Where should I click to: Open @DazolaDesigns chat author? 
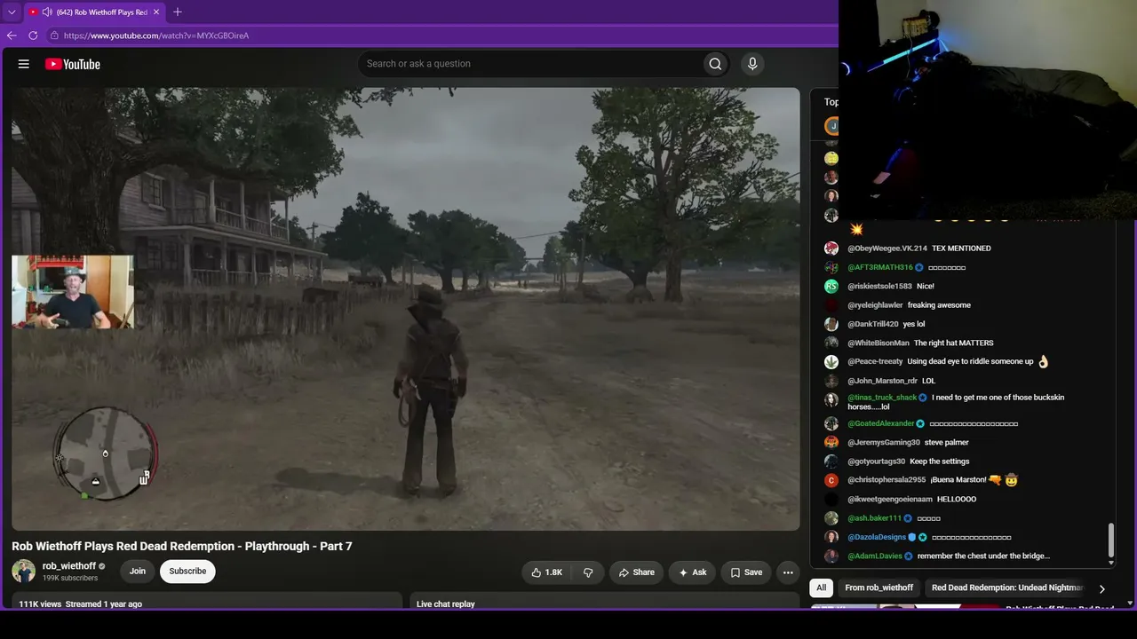(x=877, y=537)
